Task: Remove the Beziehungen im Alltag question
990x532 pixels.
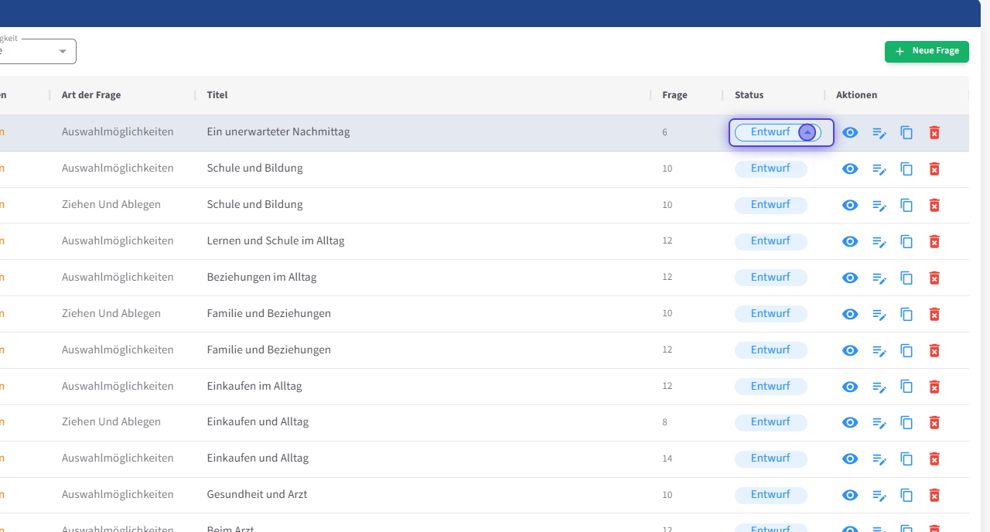Action: (x=934, y=278)
